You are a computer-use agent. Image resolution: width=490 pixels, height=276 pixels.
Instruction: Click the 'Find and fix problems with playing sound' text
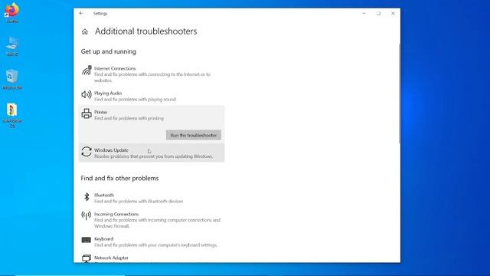click(x=135, y=99)
